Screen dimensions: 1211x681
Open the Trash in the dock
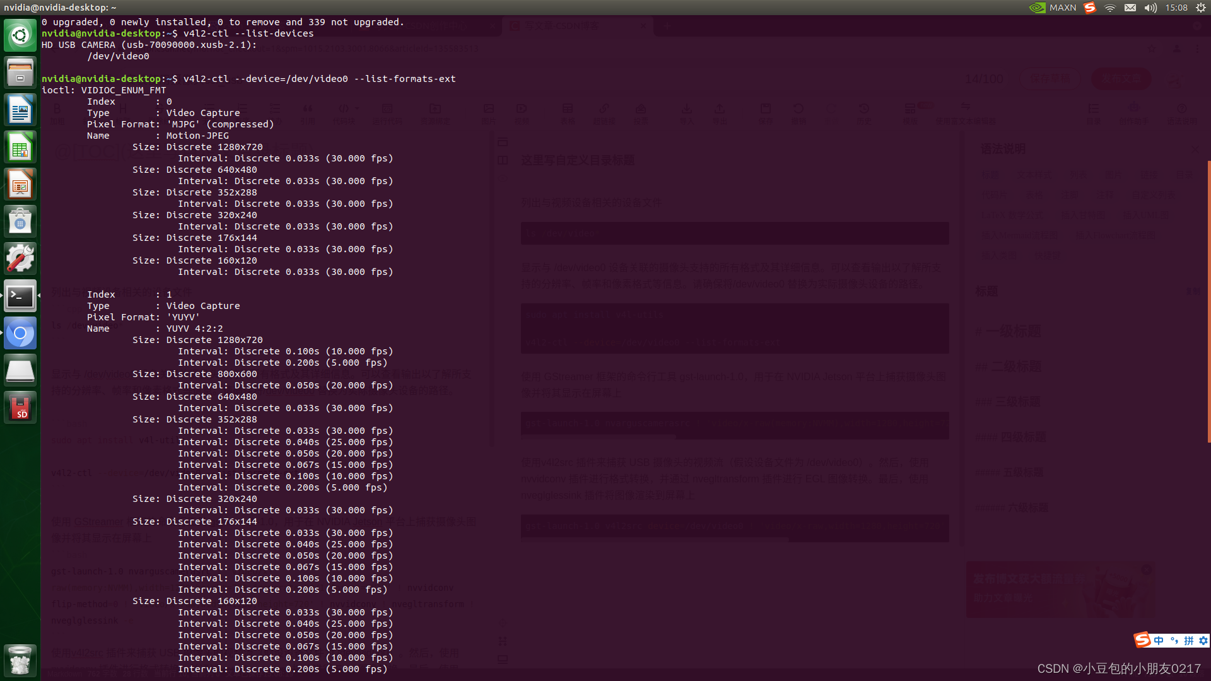20,660
